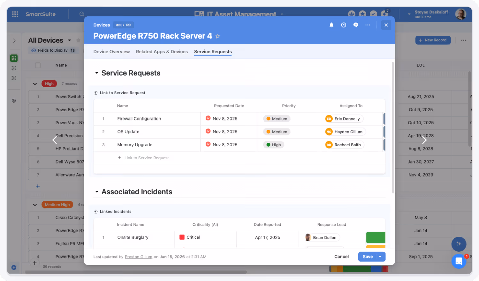479x281 pixels.
Task: Open the members icon in top bar
Action: pyautogui.click(x=352, y=14)
